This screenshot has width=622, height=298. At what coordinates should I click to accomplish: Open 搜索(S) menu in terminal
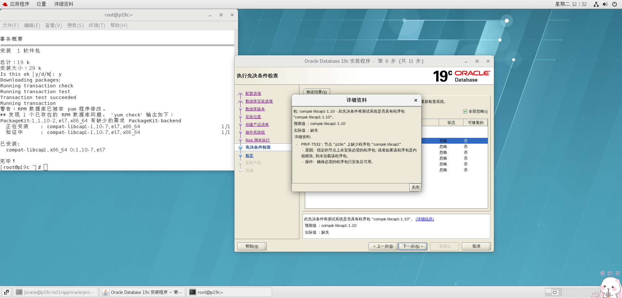pyautogui.click(x=75, y=25)
